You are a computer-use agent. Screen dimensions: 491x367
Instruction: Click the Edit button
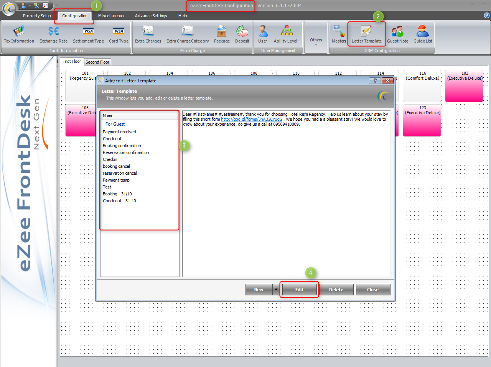299,290
